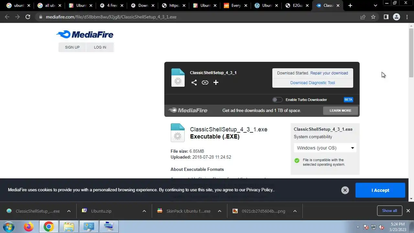Reload the page with the refresh icon

pos(28,17)
